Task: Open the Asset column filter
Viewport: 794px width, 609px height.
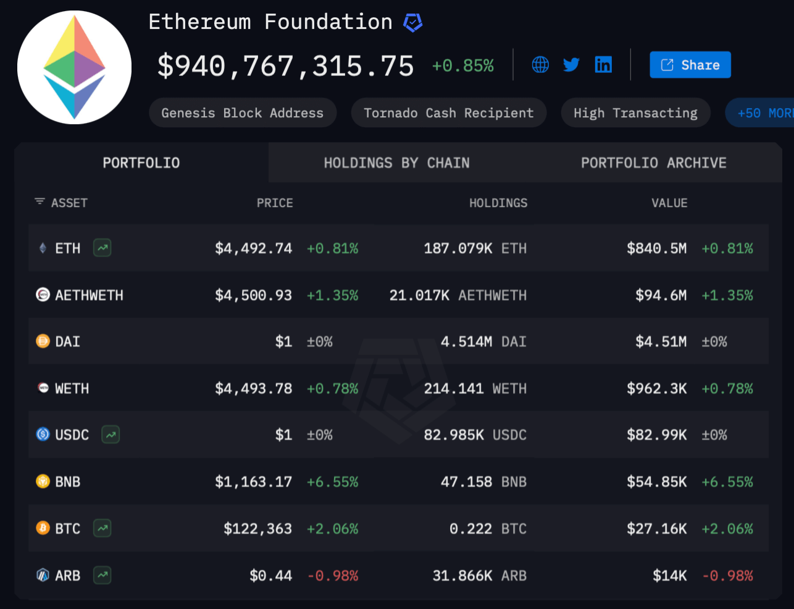Action: tap(40, 202)
